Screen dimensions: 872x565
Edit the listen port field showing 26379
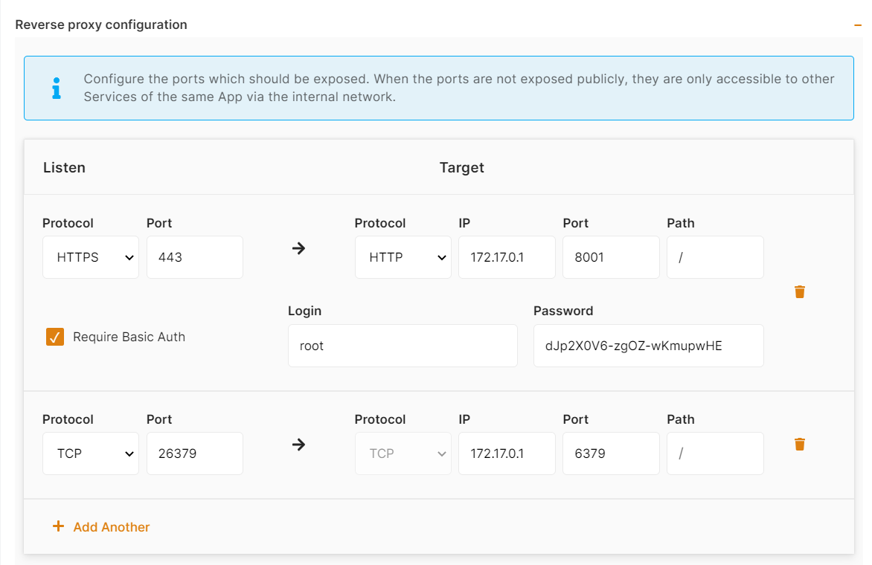pos(194,453)
